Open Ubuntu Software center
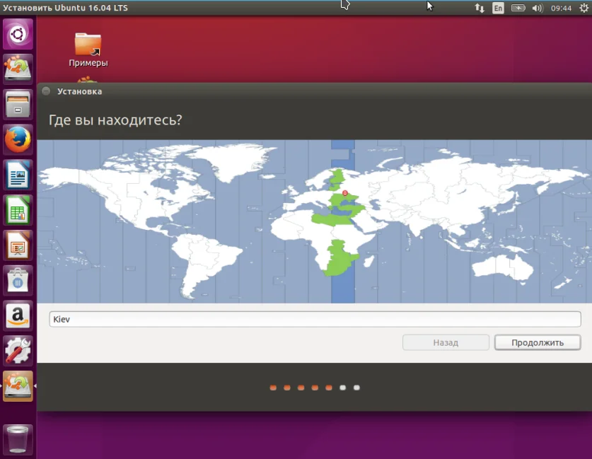592x459 pixels. [18, 280]
